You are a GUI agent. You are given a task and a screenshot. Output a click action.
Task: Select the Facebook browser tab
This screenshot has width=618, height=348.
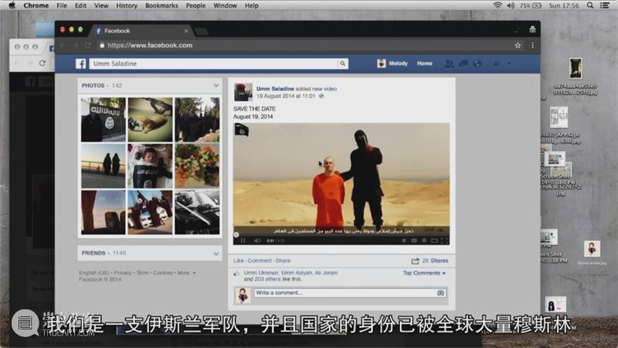pyautogui.click(x=142, y=31)
